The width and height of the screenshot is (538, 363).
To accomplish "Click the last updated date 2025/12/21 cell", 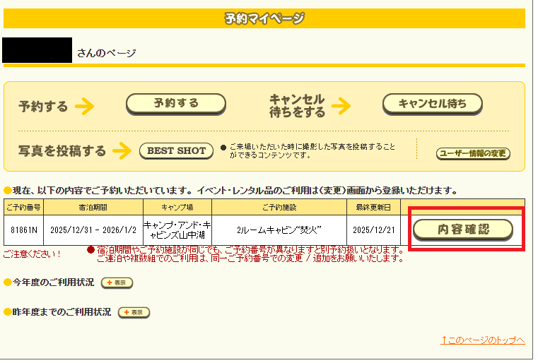I will [373, 230].
